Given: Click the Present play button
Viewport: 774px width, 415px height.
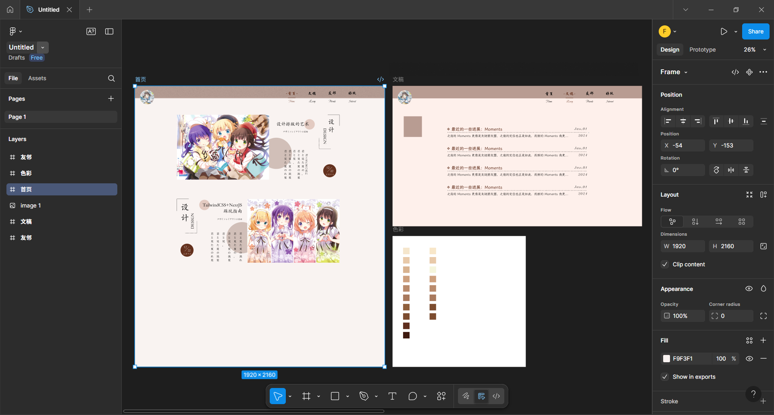Looking at the screenshot, I should tap(724, 31).
